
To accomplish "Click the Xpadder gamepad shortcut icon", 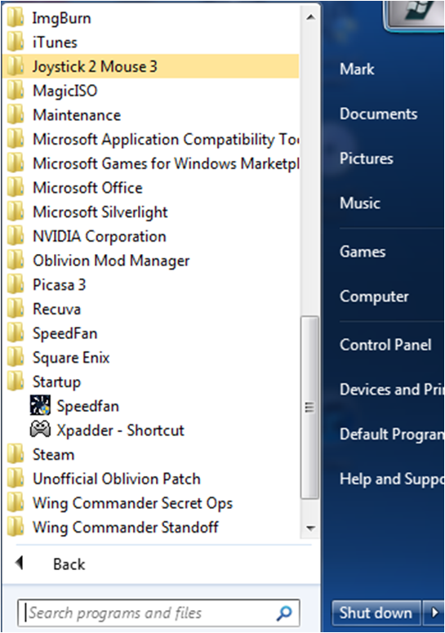I will click(x=40, y=429).
